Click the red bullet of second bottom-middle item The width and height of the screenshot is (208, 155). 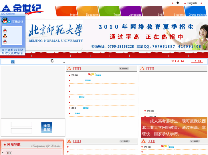click(68, 152)
